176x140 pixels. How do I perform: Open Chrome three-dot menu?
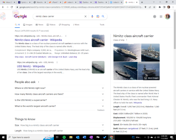tap(173, 7)
